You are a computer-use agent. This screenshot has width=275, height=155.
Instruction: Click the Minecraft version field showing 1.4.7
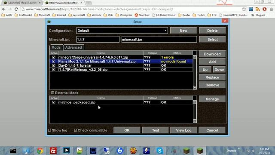point(98,39)
